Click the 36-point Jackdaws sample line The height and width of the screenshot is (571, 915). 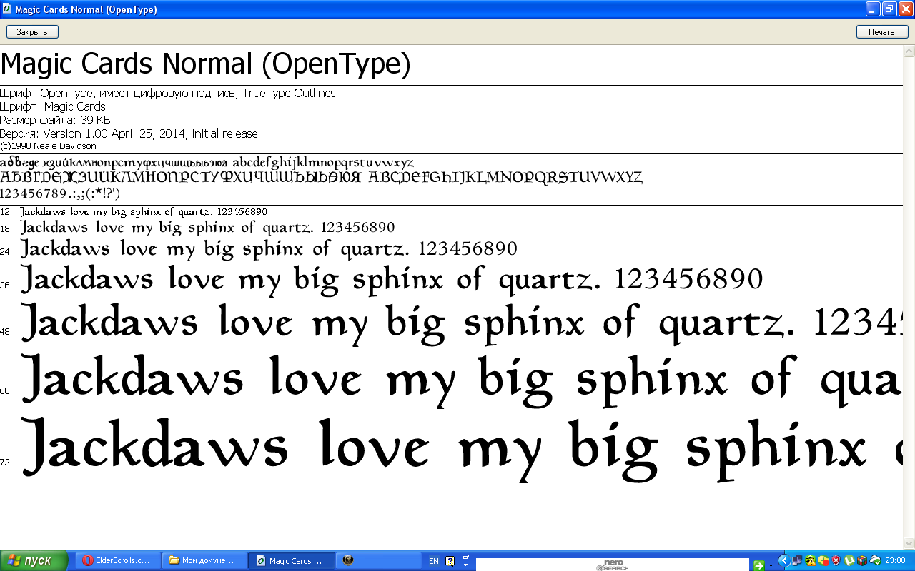pos(392,279)
